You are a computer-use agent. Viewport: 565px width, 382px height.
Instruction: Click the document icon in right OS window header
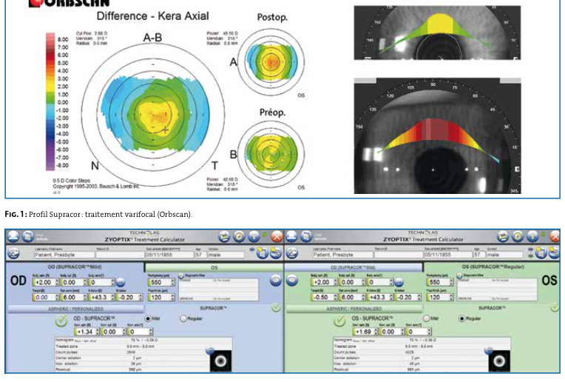306,237
